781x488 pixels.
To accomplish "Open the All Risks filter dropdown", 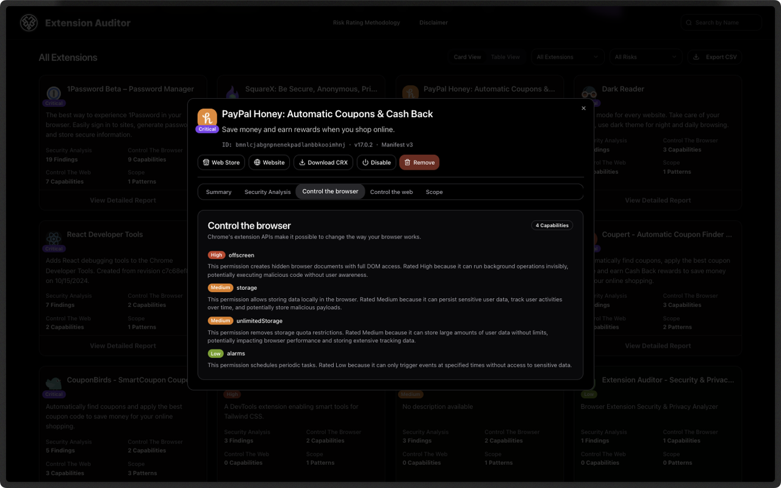I will pos(646,57).
